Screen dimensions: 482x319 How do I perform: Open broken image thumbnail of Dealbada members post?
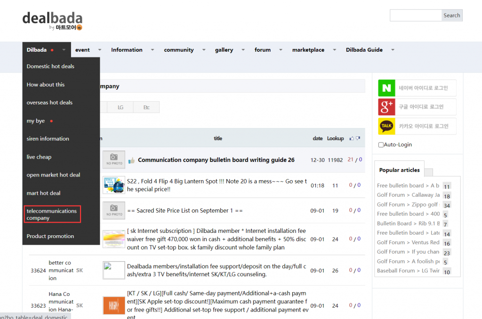pyautogui.click(x=114, y=270)
